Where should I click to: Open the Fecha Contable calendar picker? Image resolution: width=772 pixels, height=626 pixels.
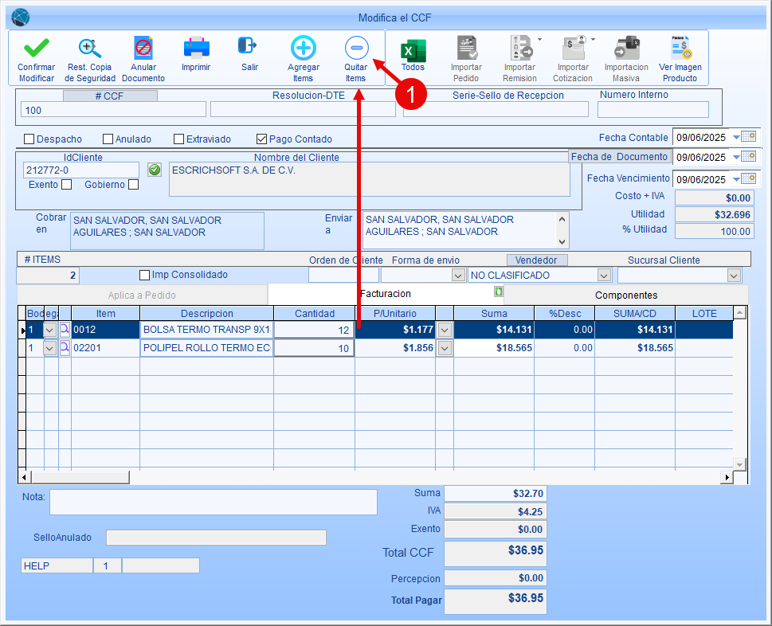(748, 136)
